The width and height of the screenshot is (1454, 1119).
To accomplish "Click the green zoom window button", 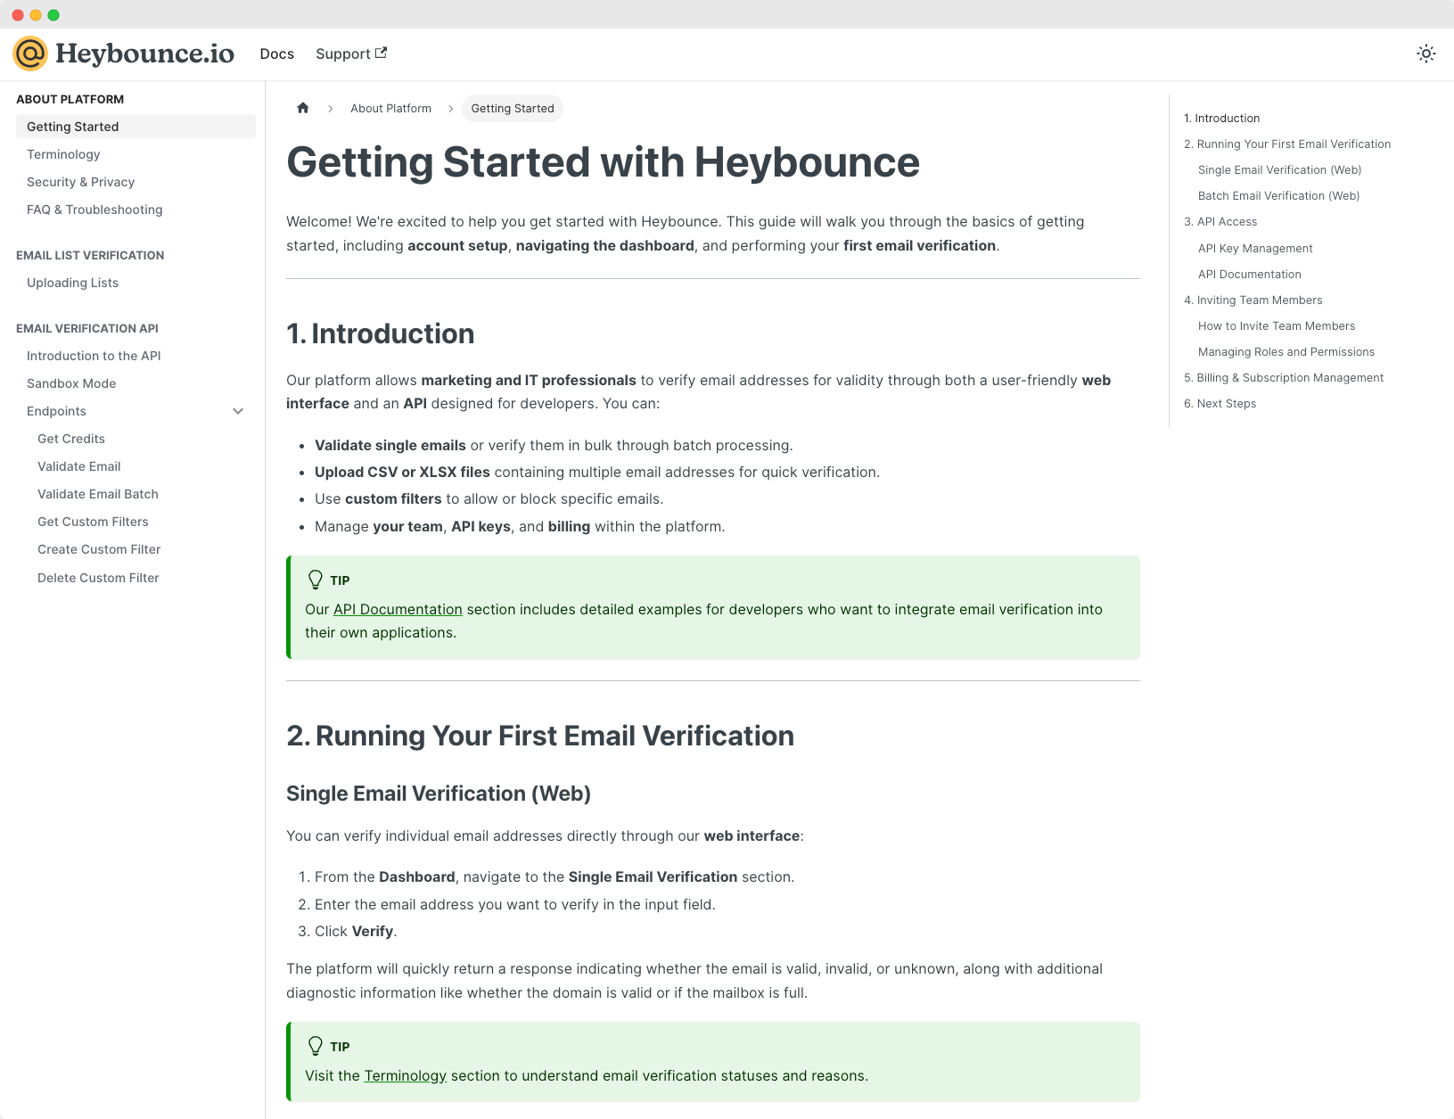I will click(53, 15).
